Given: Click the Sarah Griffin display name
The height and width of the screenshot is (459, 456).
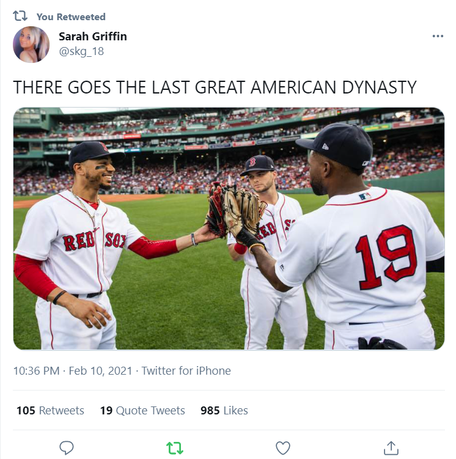Looking at the screenshot, I should coord(93,36).
